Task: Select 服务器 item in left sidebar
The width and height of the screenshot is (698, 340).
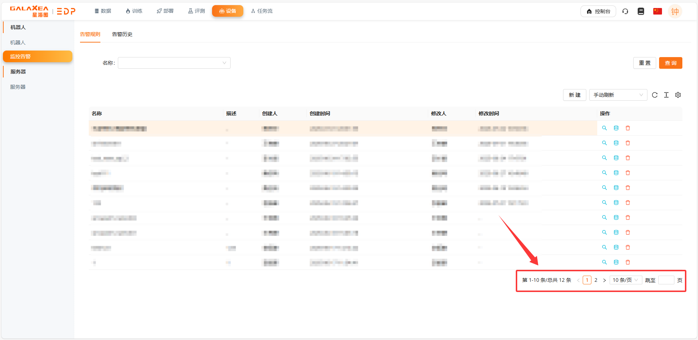Action: pos(18,87)
